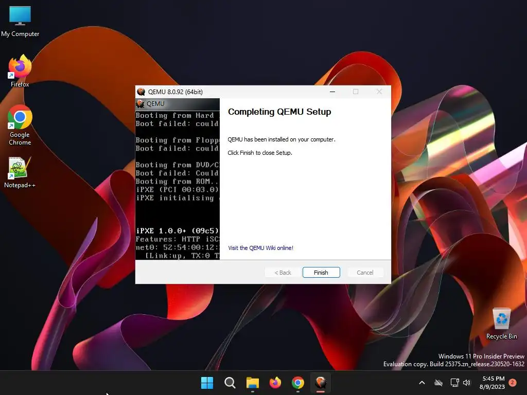This screenshot has height=395, width=527.
Task: Click the Back button in setup wizard
Action: pyautogui.click(x=283, y=273)
